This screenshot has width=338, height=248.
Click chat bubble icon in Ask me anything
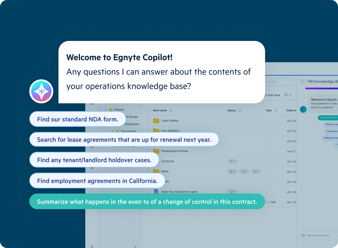(303, 235)
